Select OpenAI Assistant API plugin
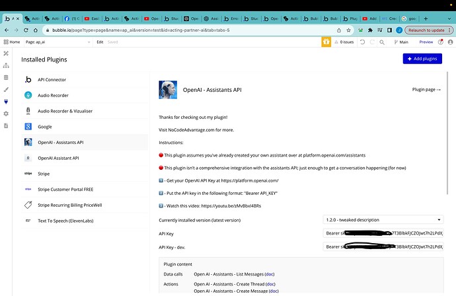Image resolution: width=456 pixels, height=296 pixels. [x=85, y=158]
